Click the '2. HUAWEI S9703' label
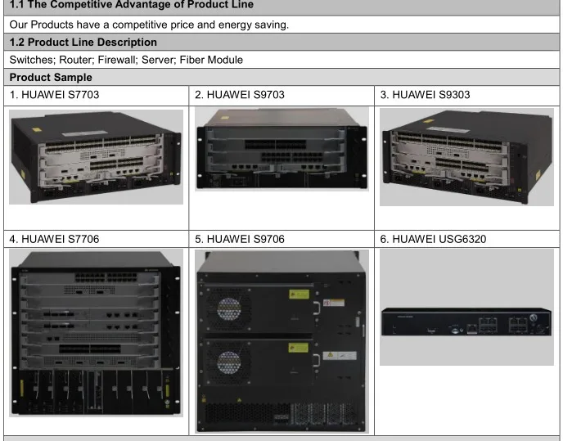Image resolution: width=563 pixels, height=441 pixels. (x=240, y=95)
